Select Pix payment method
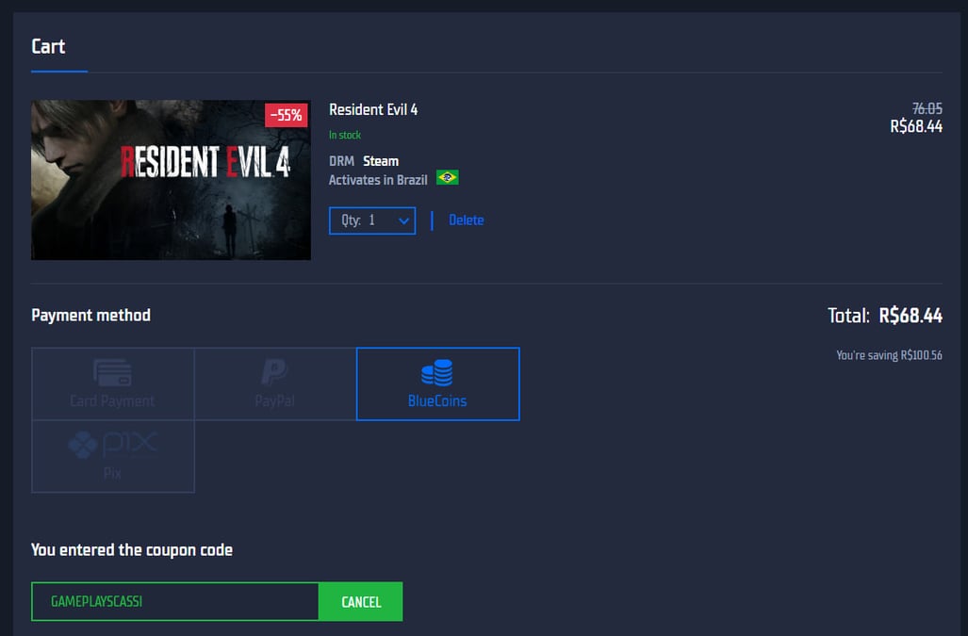Viewport: 968px width, 636px height. click(x=113, y=456)
